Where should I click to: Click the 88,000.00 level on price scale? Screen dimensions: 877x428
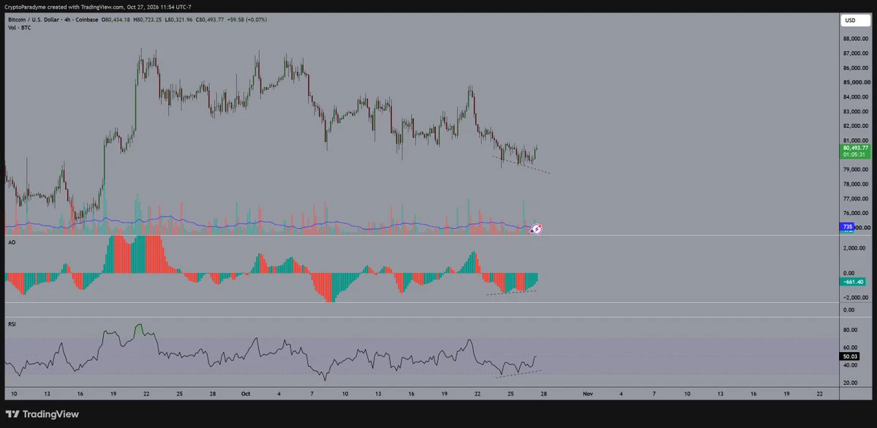[x=855, y=40]
